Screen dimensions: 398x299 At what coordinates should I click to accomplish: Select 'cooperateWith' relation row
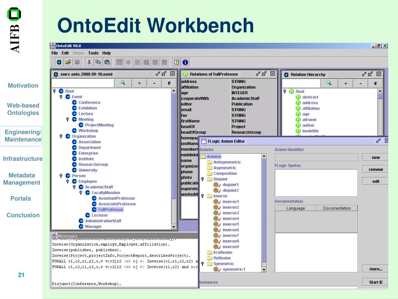pyautogui.click(x=229, y=98)
